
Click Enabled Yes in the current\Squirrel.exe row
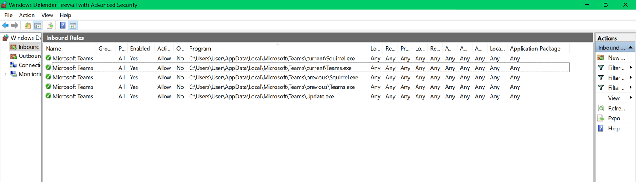pyautogui.click(x=134, y=59)
